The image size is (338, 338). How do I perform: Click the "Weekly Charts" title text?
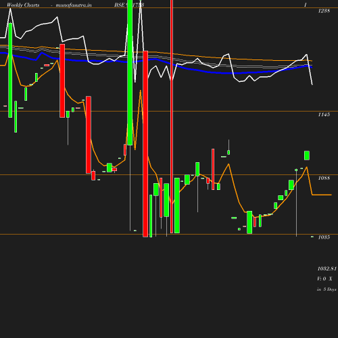coord(23,5)
